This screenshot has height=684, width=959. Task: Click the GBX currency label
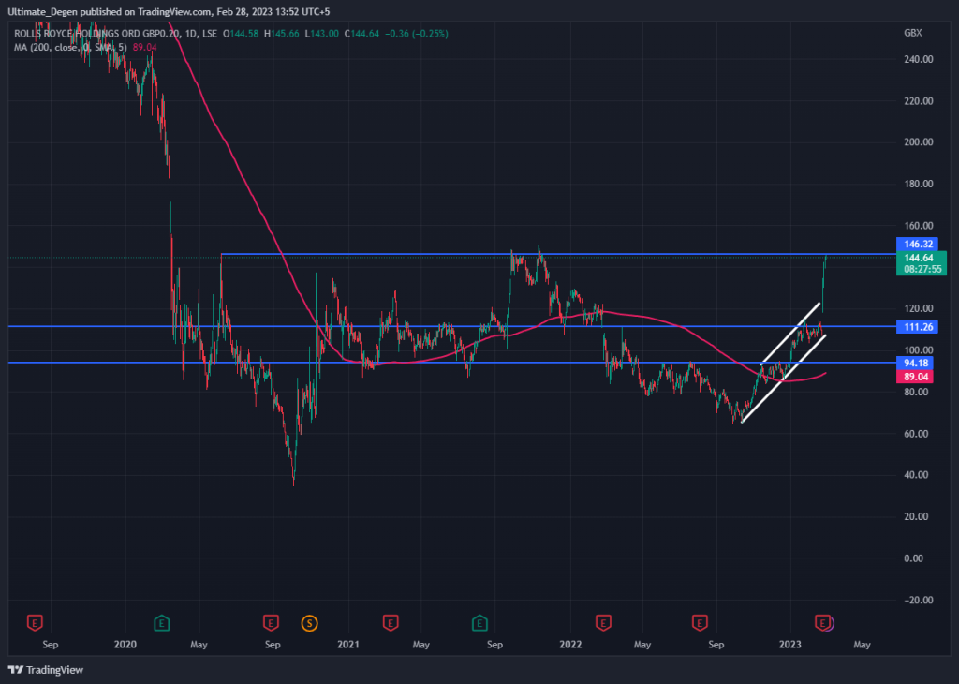pos(912,33)
